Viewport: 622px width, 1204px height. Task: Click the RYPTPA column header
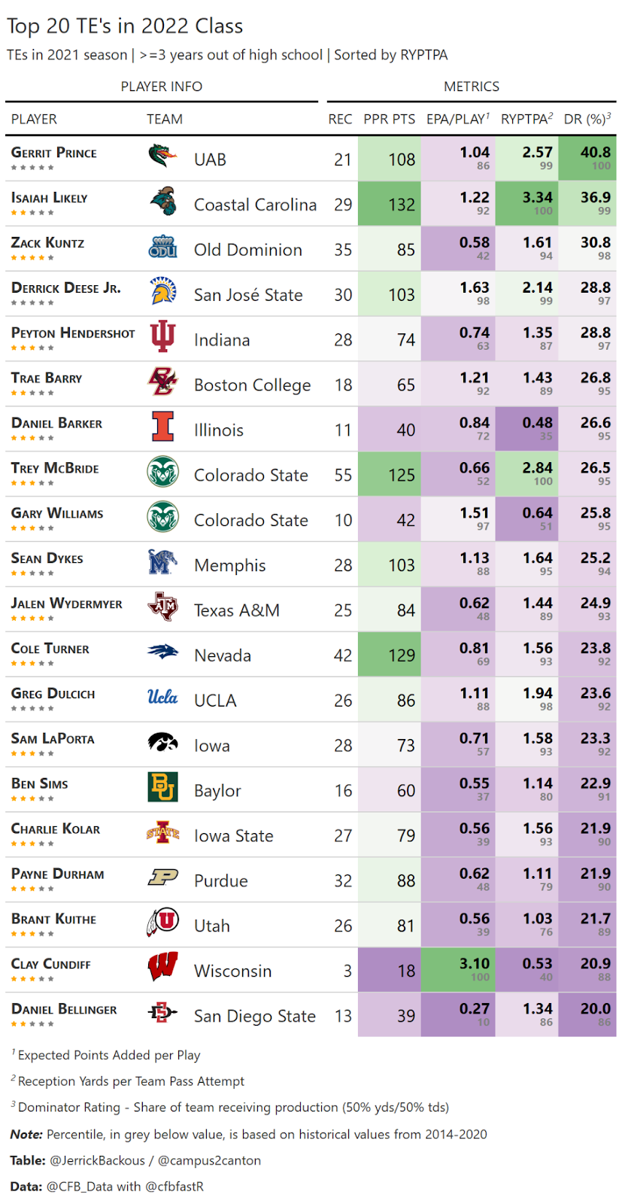[x=526, y=119]
